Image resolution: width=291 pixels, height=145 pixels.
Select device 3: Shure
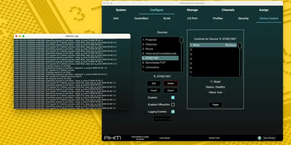coord(160,49)
